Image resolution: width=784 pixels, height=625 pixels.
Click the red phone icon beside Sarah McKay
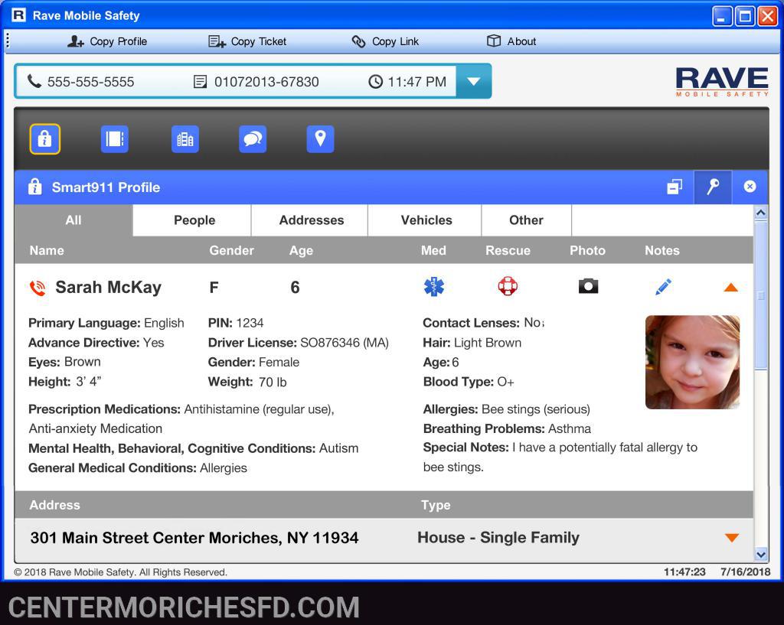pyautogui.click(x=38, y=288)
